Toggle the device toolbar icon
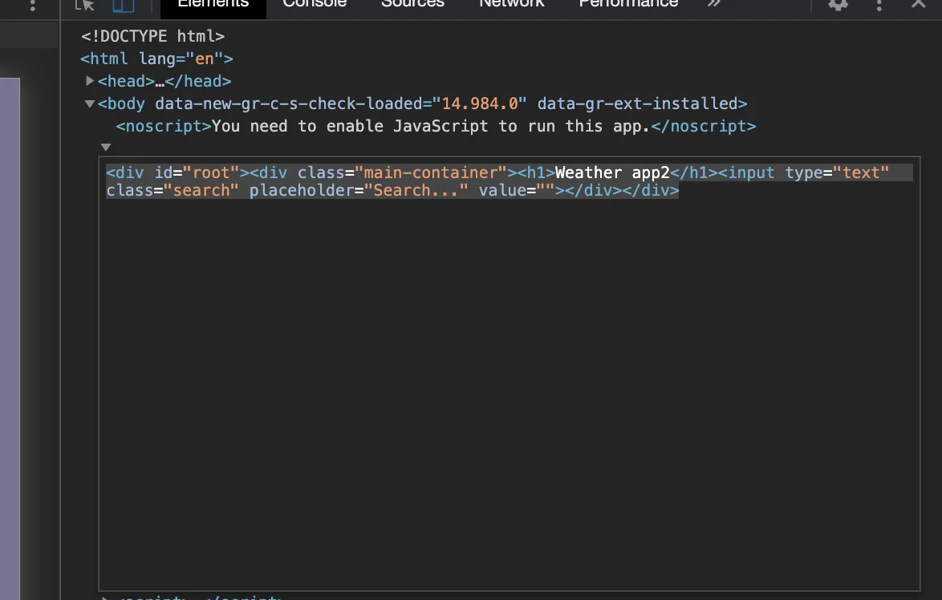Screen dimensions: 942x600 tap(123, 5)
